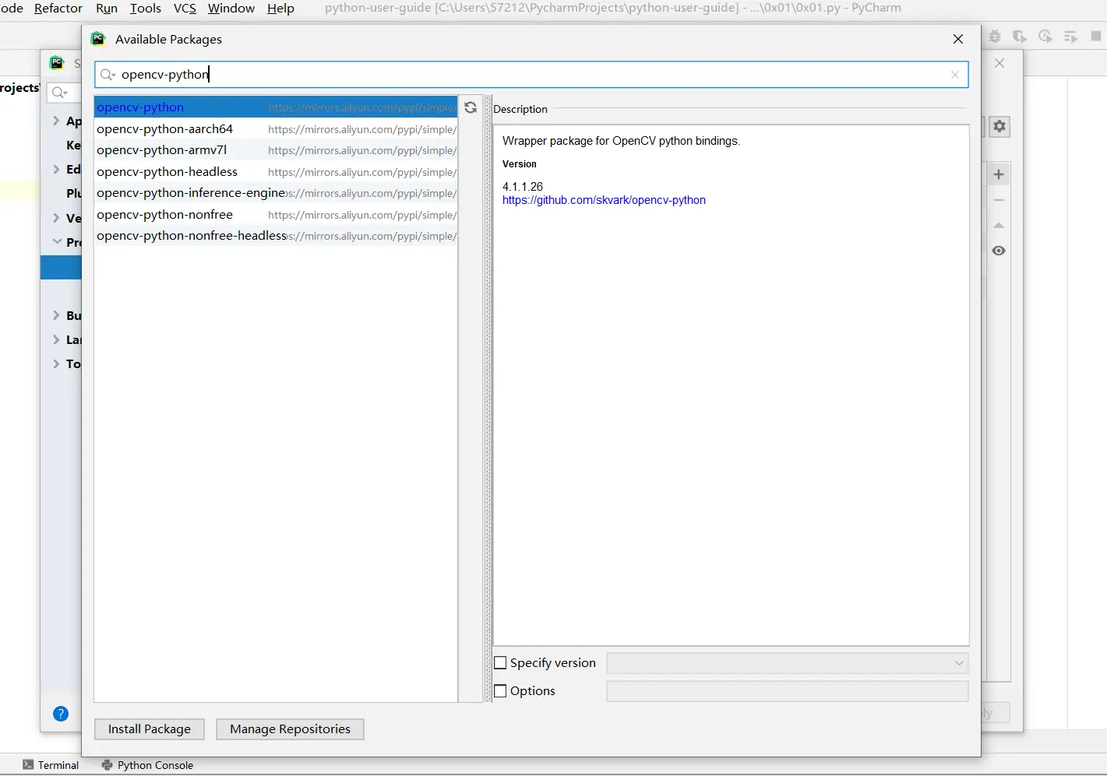The height and width of the screenshot is (776, 1107).
Task: Reload the package list with refresh icon
Action: point(471,107)
